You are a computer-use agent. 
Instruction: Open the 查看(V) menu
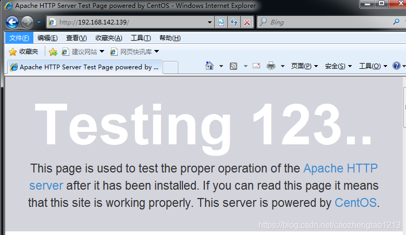click(77, 38)
